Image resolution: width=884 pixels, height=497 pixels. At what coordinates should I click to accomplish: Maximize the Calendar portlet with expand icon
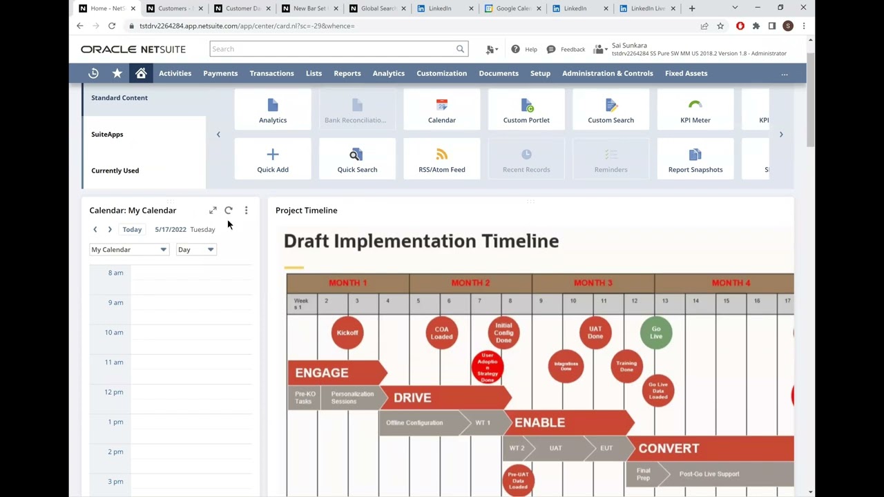coord(213,211)
